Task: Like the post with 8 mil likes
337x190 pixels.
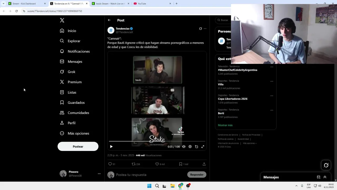Action: [x=160, y=164]
